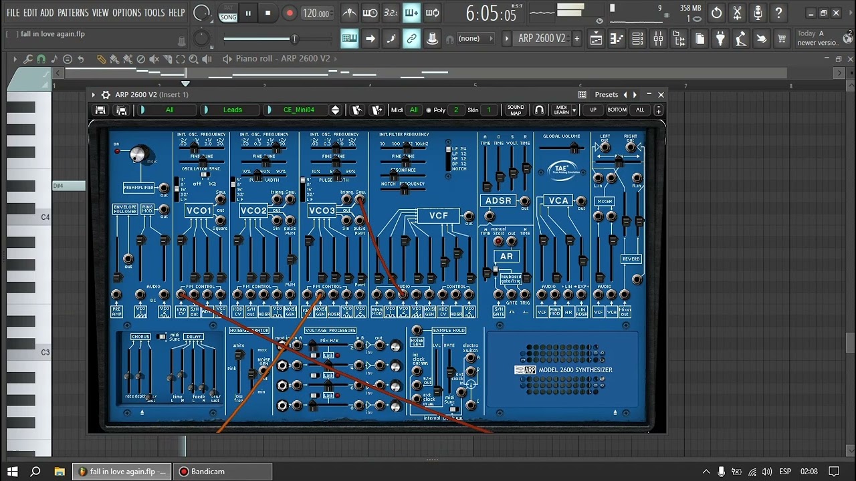This screenshot has height=481, width=856.
Task: Open the Presets list
Action: pyautogui.click(x=606, y=95)
